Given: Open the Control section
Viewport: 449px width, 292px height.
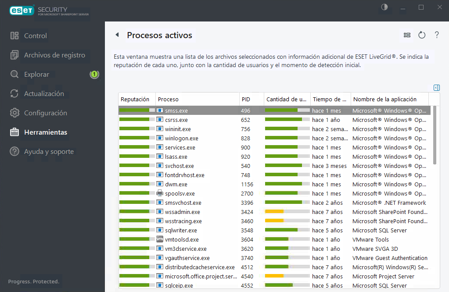Looking at the screenshot, I should pos(35,36).
